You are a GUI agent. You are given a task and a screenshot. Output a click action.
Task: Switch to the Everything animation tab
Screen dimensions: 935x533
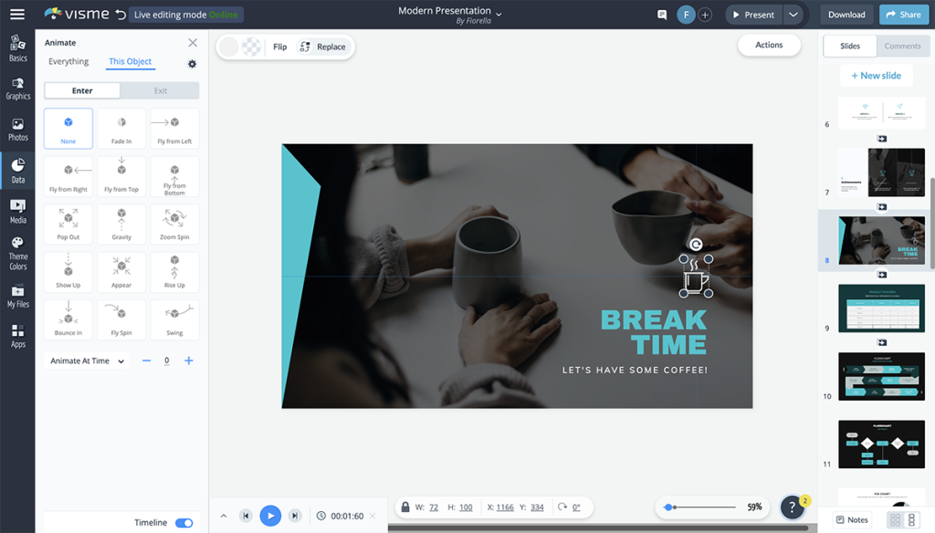coord(68,61)
